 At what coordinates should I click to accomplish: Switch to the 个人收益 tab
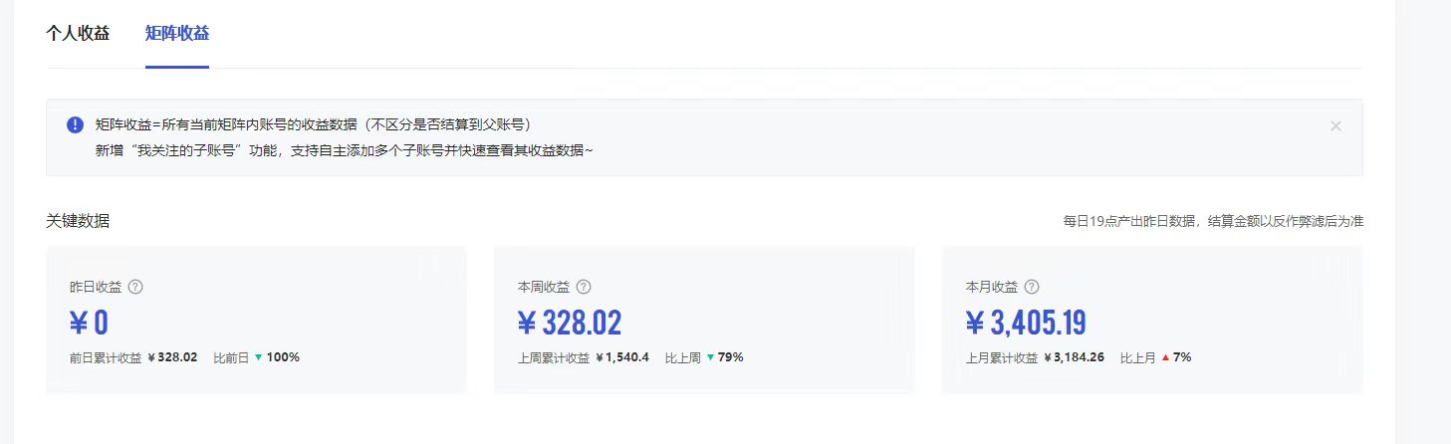pos(78,33)
